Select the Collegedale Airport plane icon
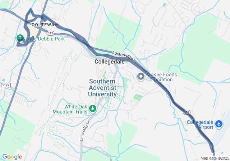The image size is (230, 161). click(x=219, y=124)
